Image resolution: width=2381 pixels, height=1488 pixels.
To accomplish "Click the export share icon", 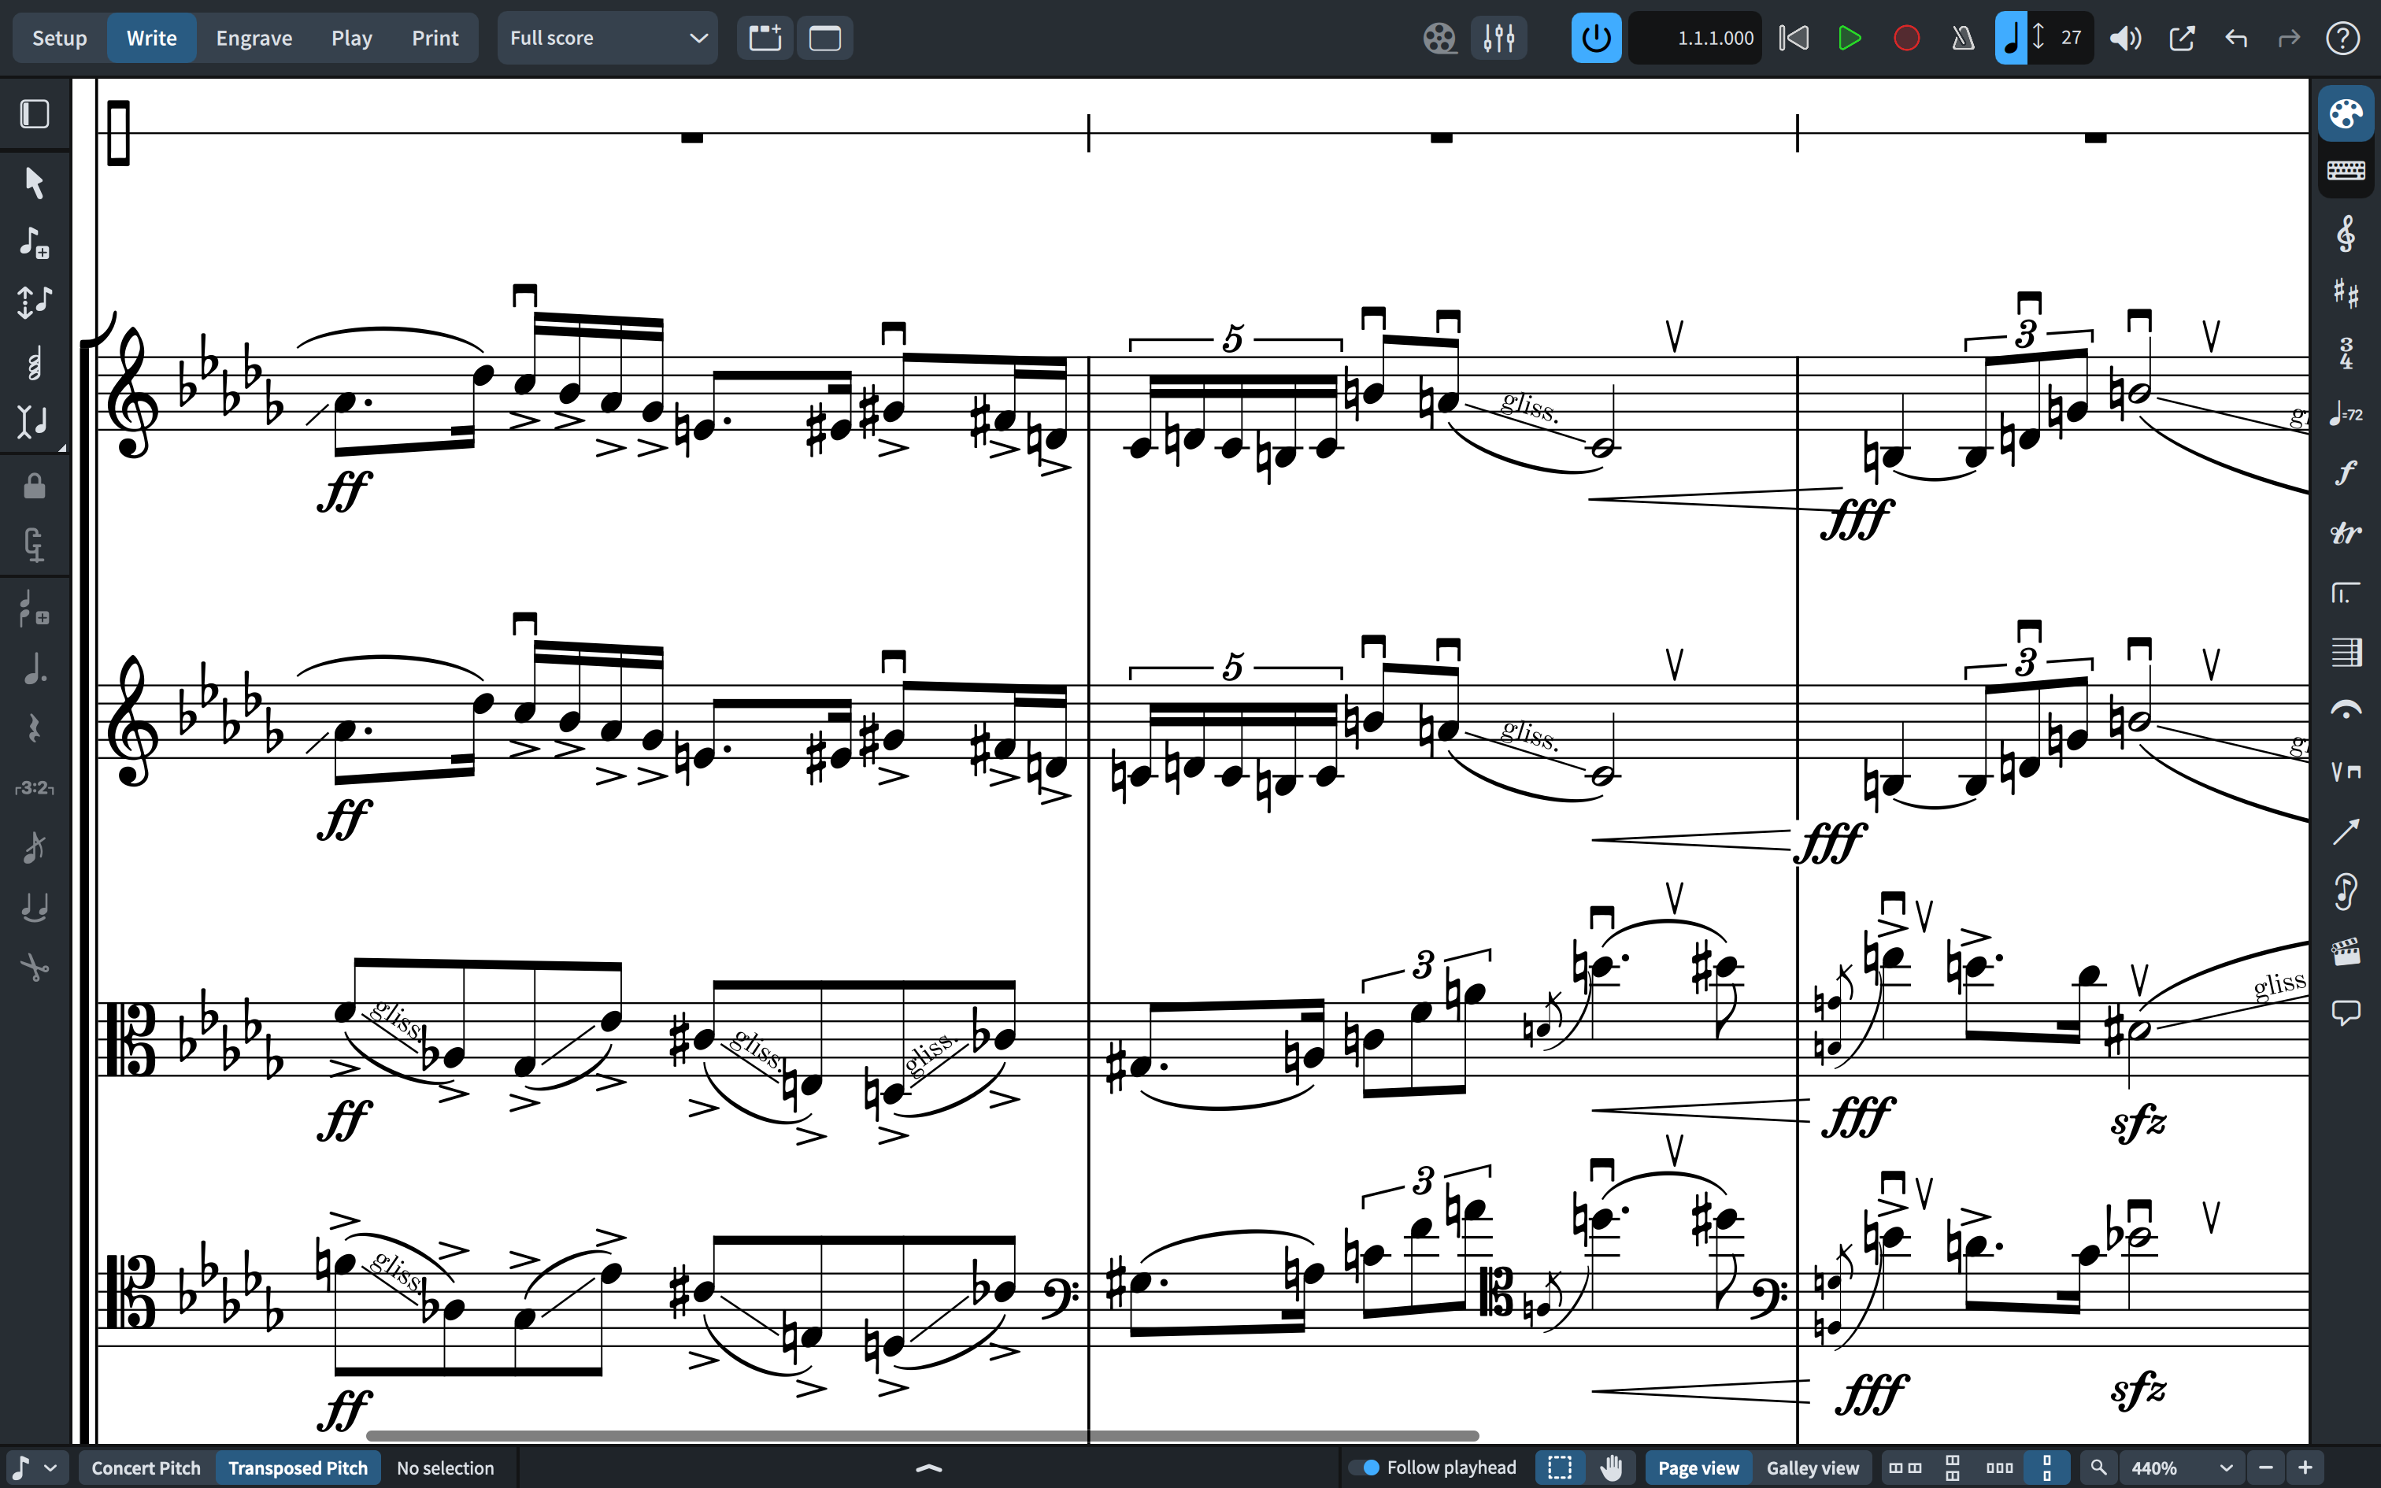I will pyautogui.click(x=2181, y=38).
